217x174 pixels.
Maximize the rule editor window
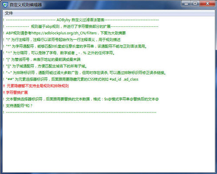[x=195, y=3]
